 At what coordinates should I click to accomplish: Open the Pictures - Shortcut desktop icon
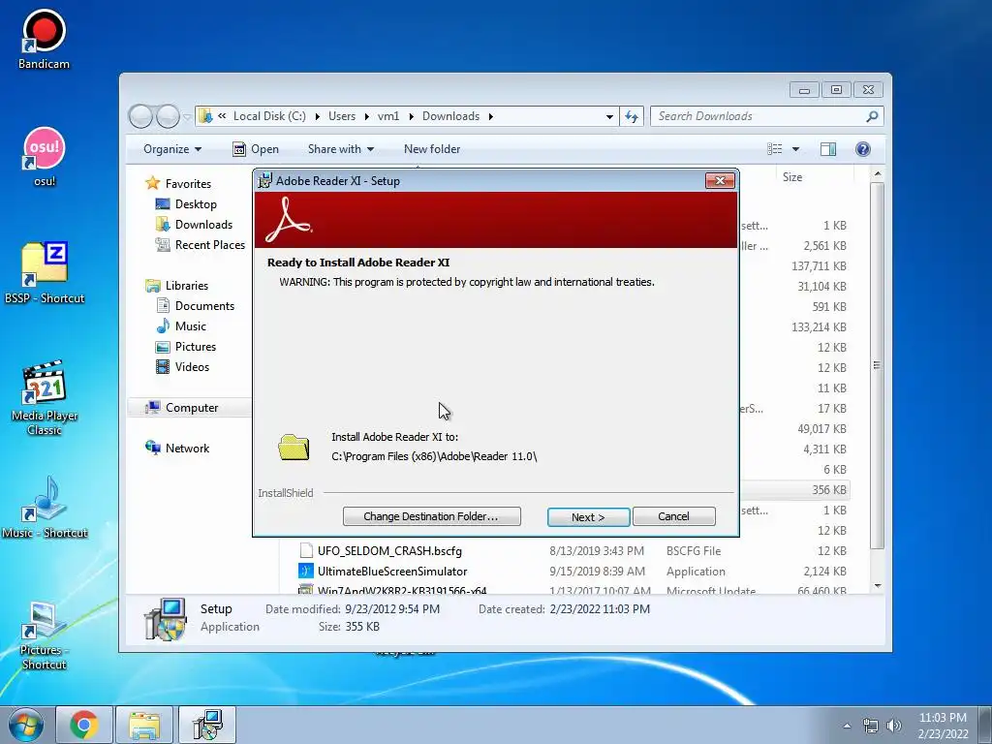coord(44,635)
